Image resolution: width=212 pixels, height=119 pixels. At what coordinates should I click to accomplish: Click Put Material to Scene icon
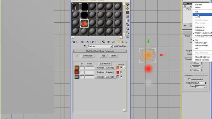[78, 42]
